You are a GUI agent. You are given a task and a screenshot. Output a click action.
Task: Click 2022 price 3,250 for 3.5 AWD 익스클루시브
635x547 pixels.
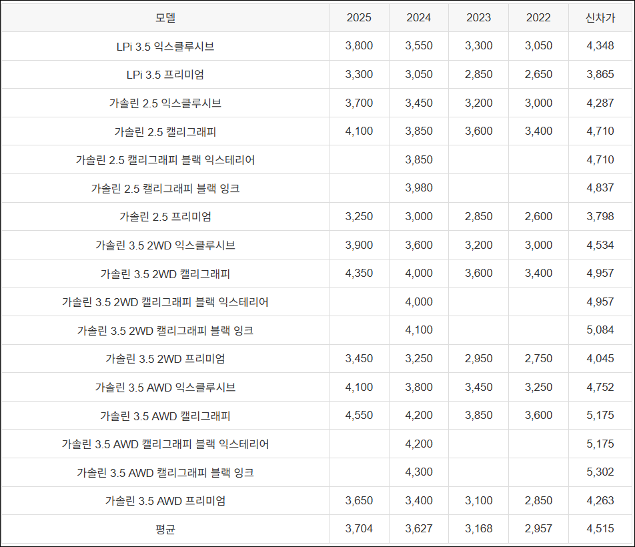click(x=539, y=387)
